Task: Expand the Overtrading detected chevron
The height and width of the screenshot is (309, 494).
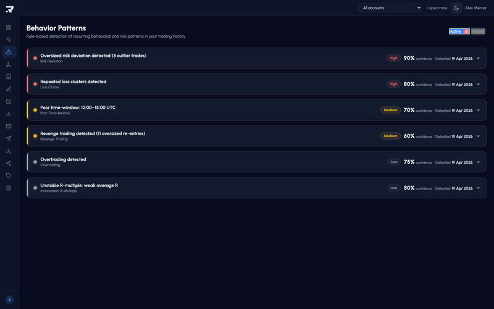Action: coord(478,162)
